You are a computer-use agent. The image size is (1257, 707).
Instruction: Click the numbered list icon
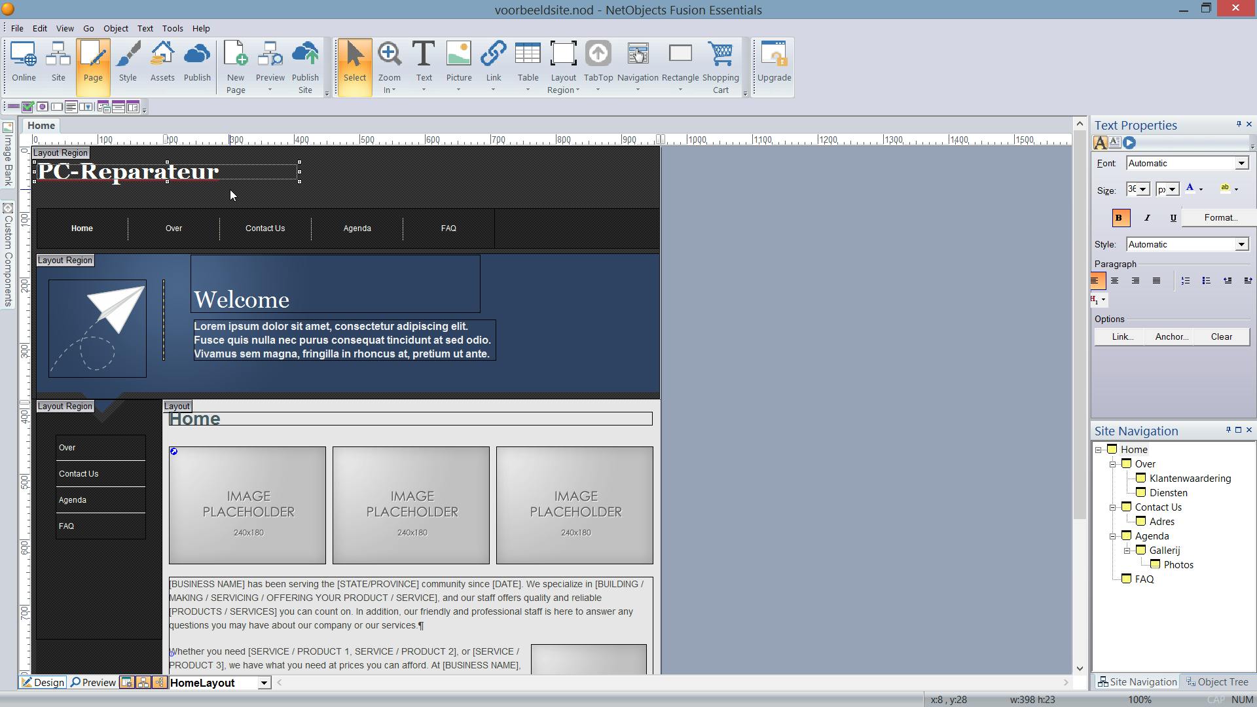click(1185, 281)
